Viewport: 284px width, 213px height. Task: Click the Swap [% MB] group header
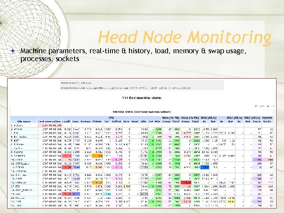(x=190, y=118)
